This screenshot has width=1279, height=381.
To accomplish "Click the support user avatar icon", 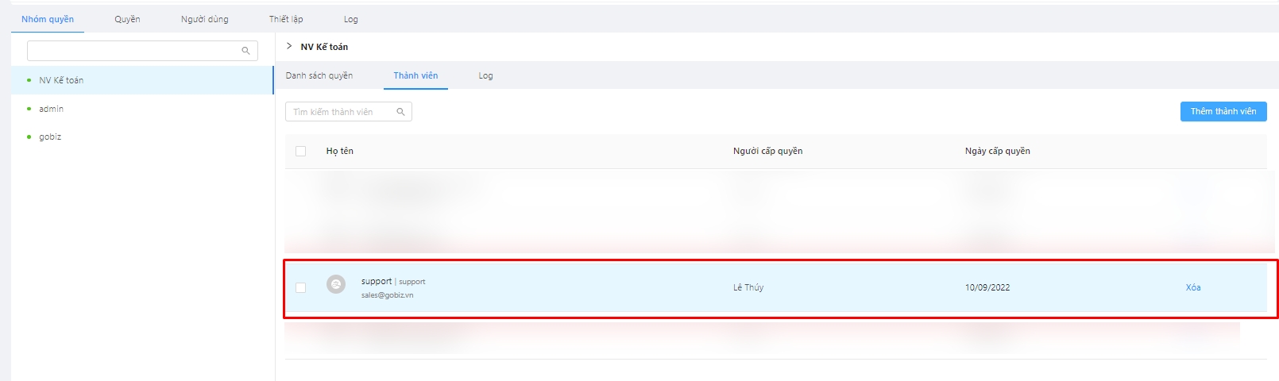I will (x=336, y=284).
